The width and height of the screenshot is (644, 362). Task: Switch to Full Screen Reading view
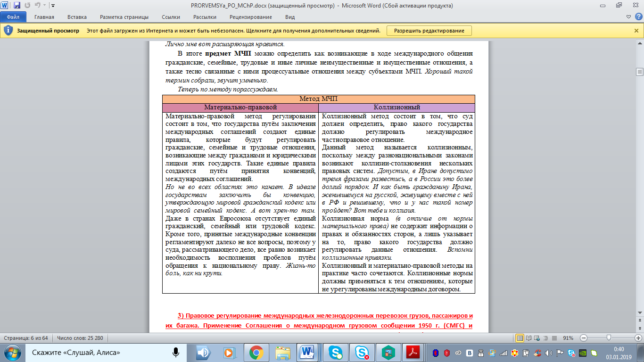(528, 338)
